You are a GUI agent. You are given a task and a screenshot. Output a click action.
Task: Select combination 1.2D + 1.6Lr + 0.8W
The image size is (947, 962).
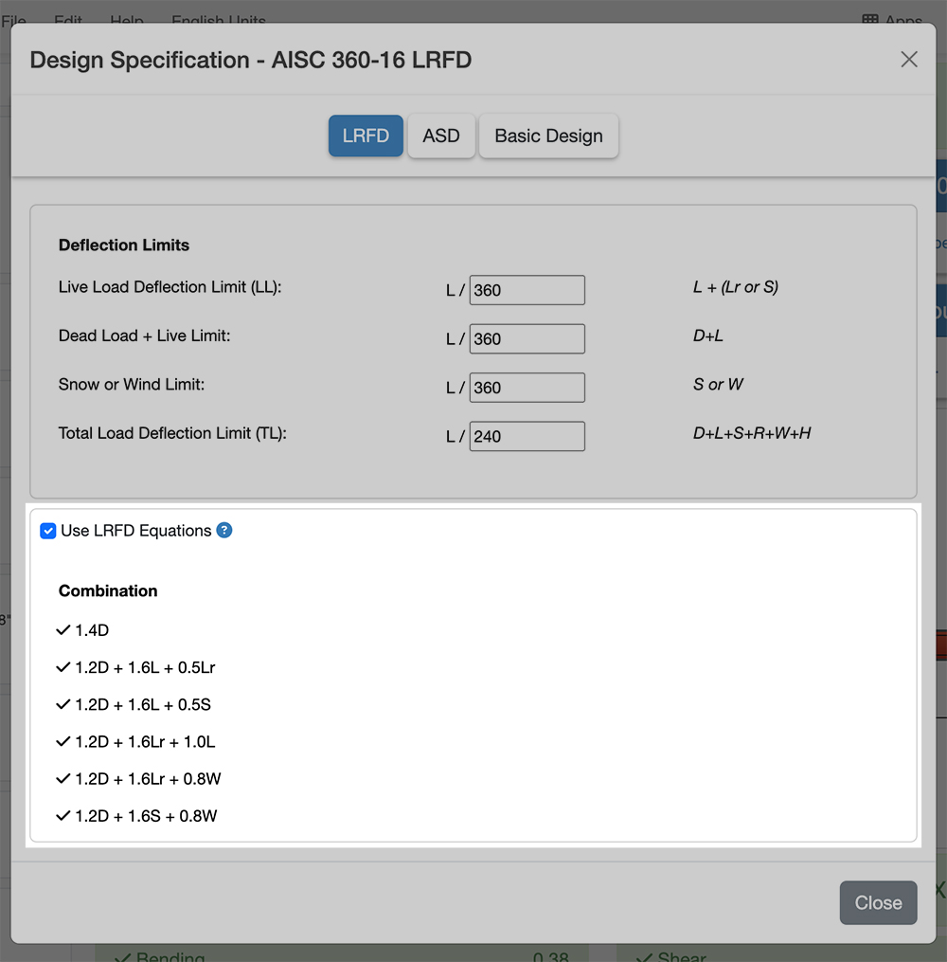[138, 778]
